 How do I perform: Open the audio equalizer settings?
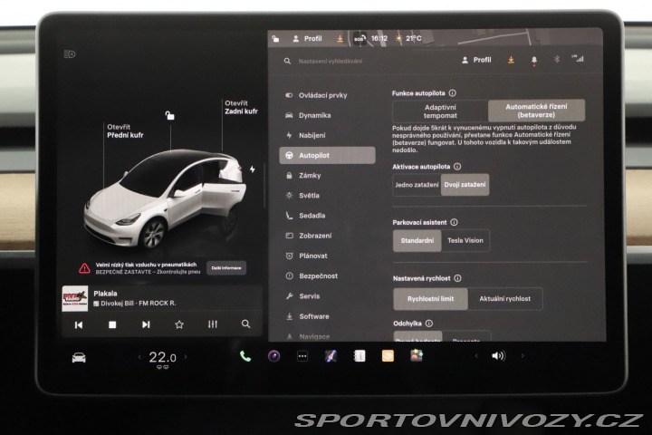(213, 324)
